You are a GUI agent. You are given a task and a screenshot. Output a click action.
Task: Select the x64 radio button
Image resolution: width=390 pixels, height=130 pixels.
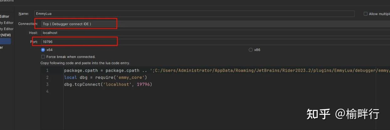tap(43, 50)
